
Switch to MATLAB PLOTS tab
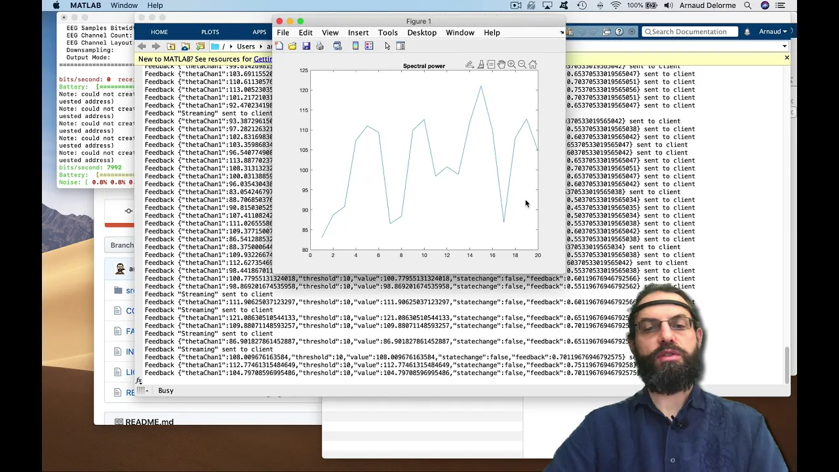click(210, 32)
